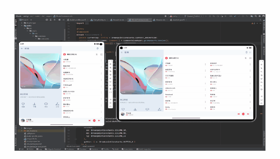
Task: Click the editor tabs more options icon
Action: coord(260,20)
